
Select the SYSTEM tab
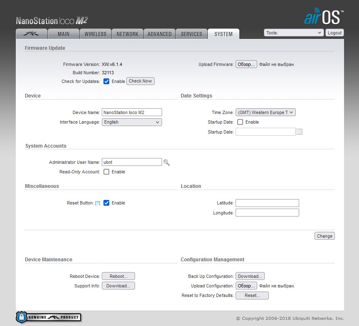(224, 34)
